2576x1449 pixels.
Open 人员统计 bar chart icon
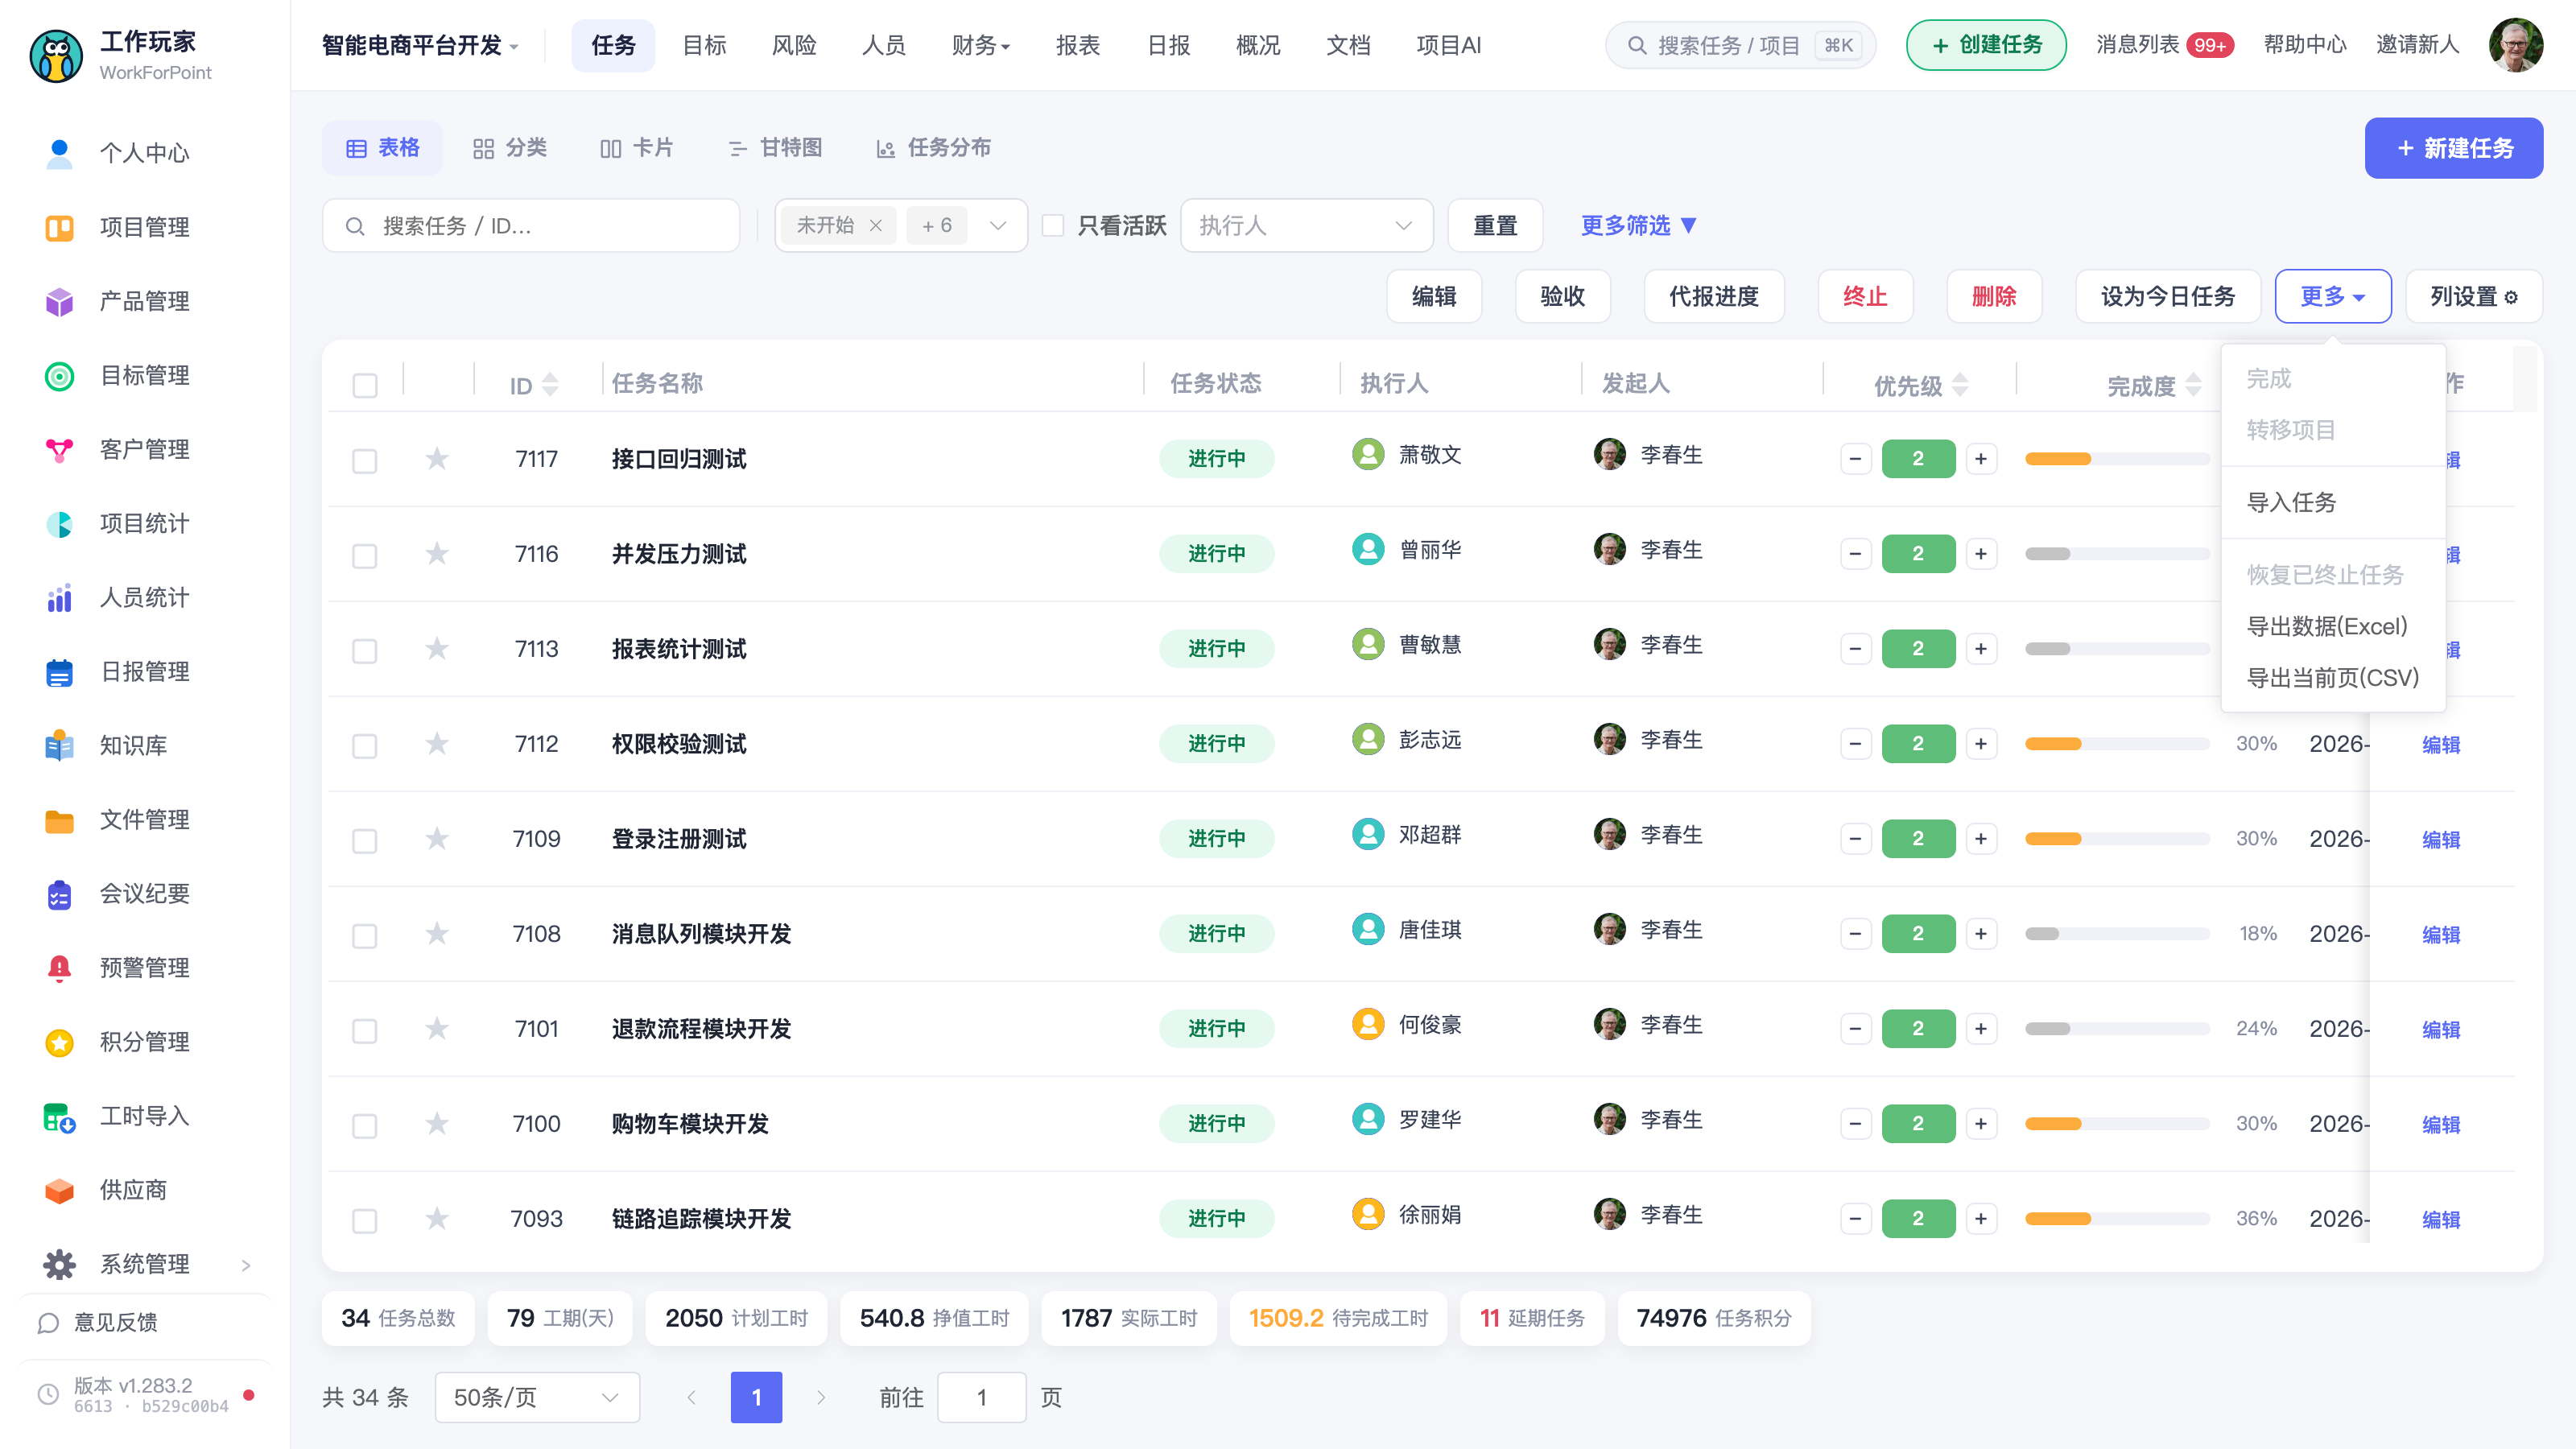[x=59, y=597]
